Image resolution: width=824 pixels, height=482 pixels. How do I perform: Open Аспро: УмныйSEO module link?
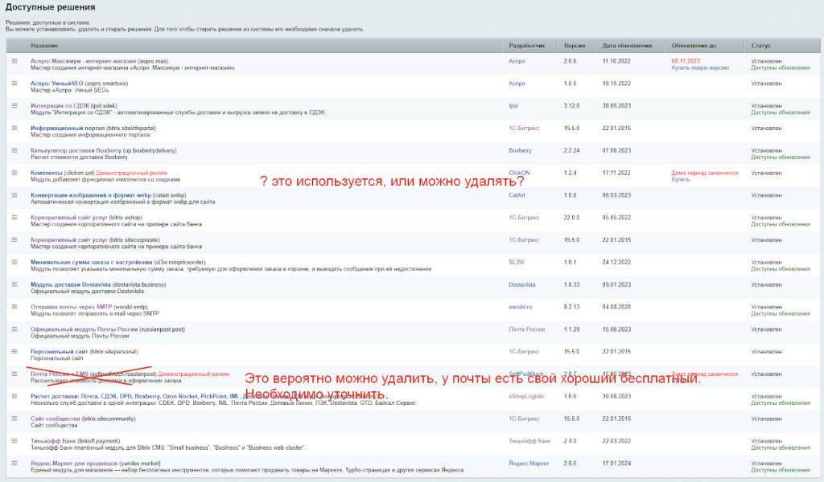(x=57, y=84)
